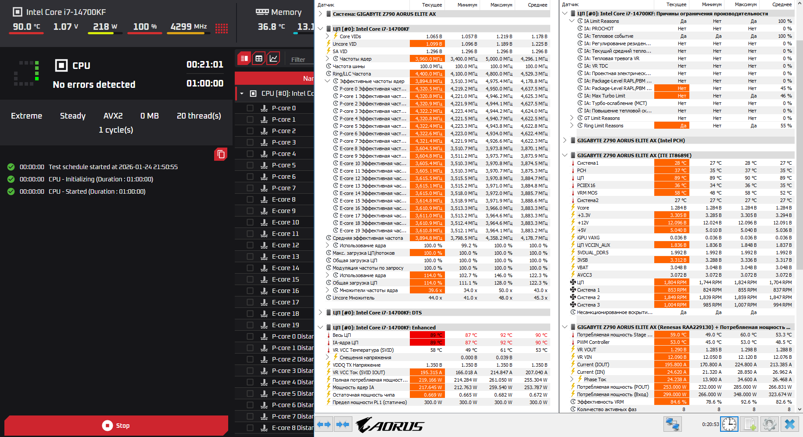The height and width of the screenshot is (437, 803).
Task: Expand Ring Limit Reasons
Action: pyautogui.click(x=572, y=126)
